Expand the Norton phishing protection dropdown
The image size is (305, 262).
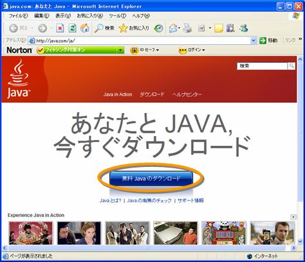click(120, 50)
